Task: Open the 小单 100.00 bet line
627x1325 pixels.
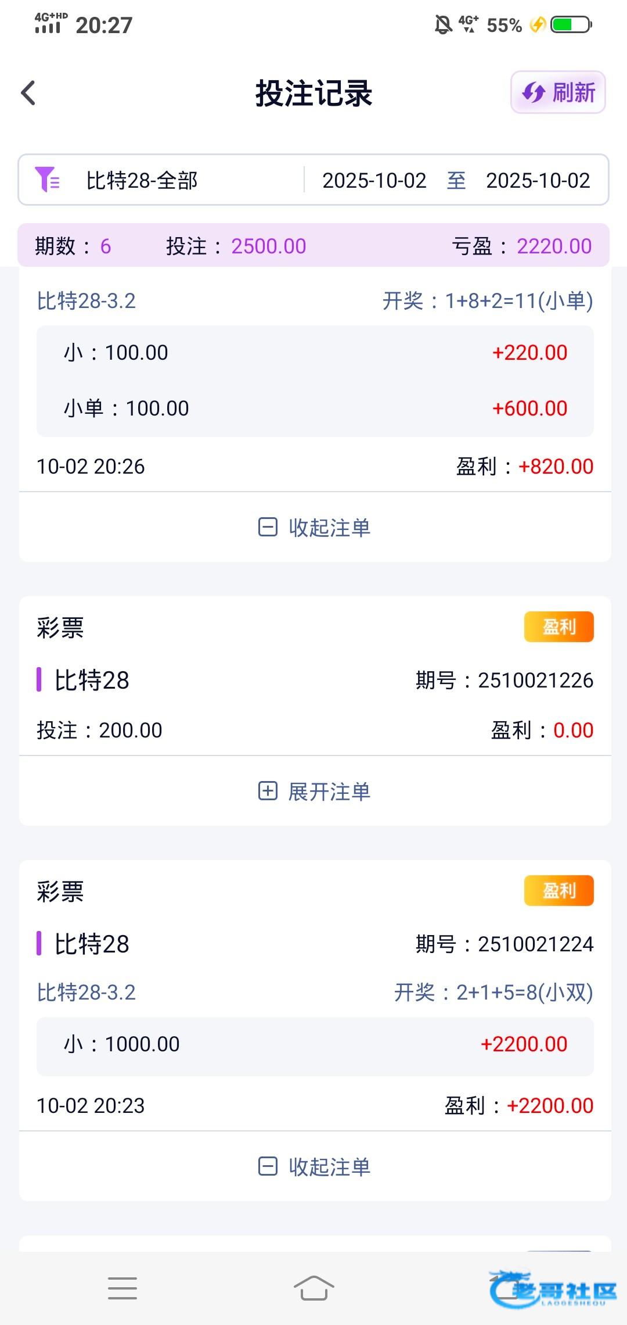Action: click(315, 409)
